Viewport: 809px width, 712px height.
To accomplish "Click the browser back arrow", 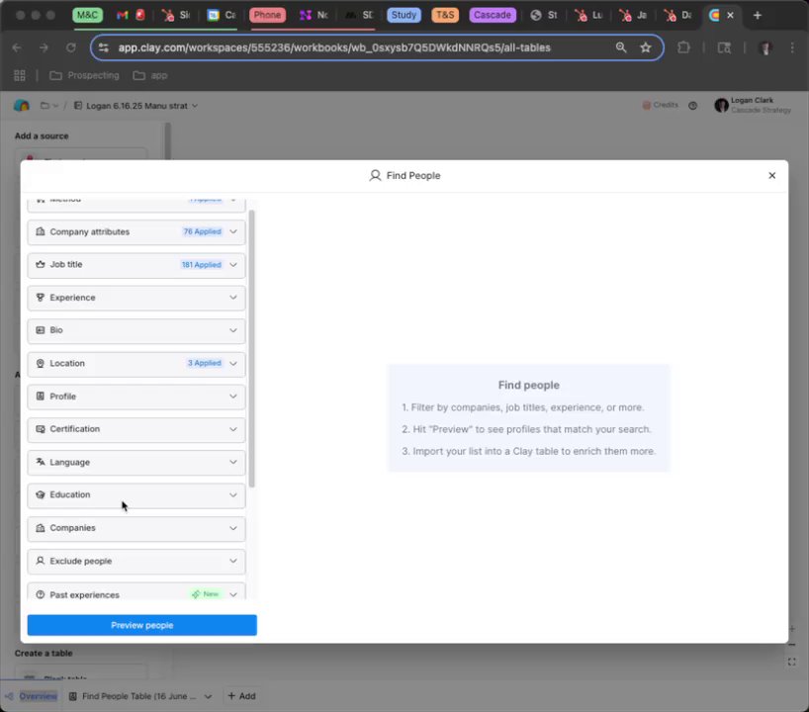I will tap(17, 47).
